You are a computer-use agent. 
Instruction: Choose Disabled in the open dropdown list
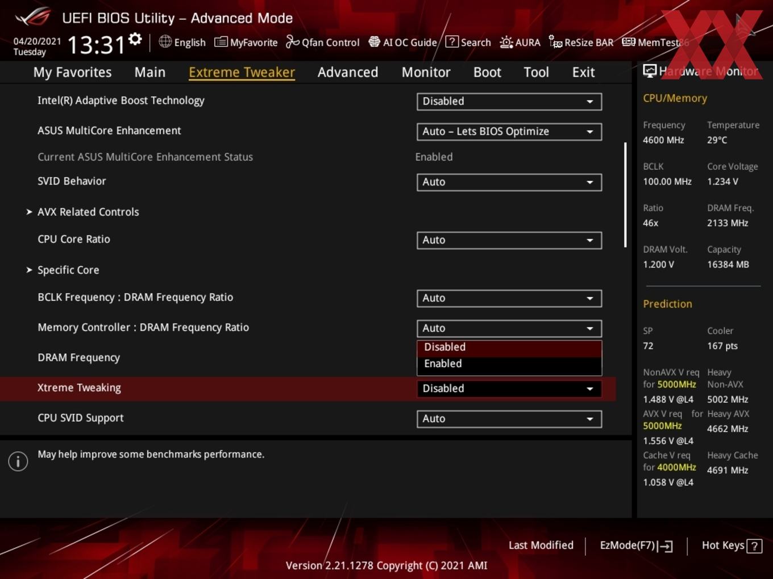coord(509,347)
